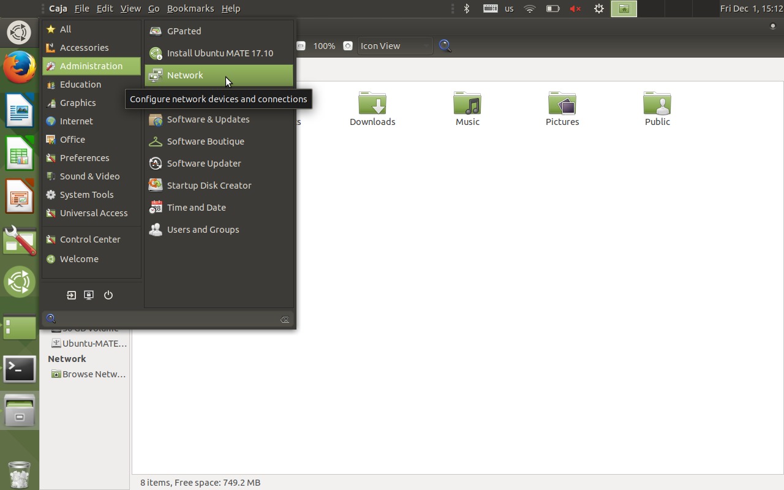
Task: Open Time and Date settings
Action: pyautogui.click(x=219, y=208)
